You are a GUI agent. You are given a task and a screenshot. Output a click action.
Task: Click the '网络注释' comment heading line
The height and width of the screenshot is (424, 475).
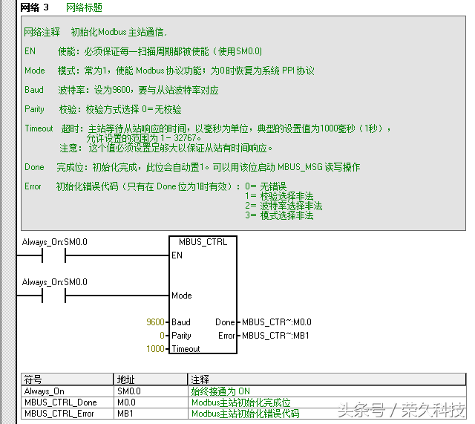[x=95, y=32]
